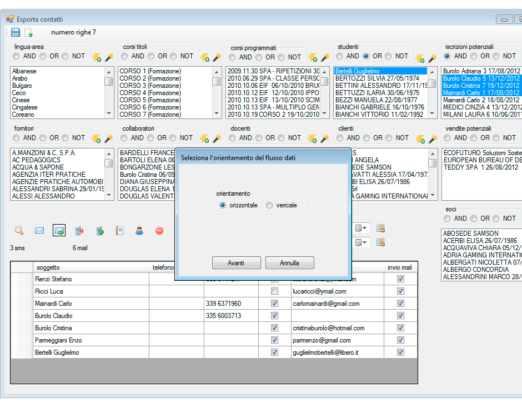This screenshot has width=522, height=407.
Task: Click the phone cell 335 6003713
Action: pos(232,316)
